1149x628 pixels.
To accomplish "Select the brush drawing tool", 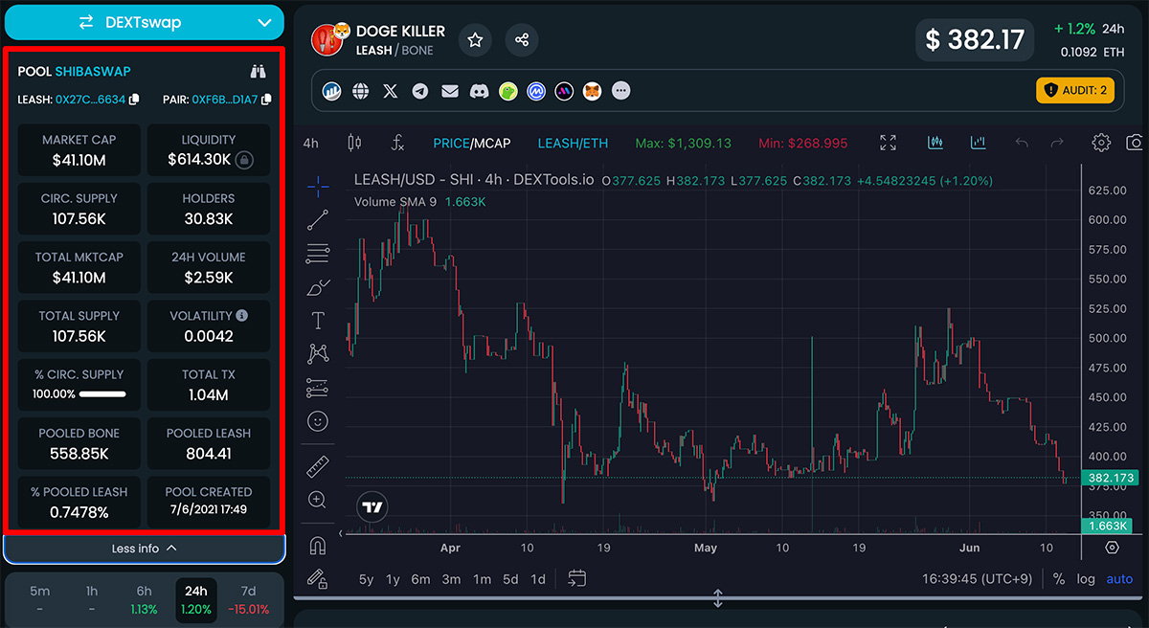I will [x=318, y=287].
